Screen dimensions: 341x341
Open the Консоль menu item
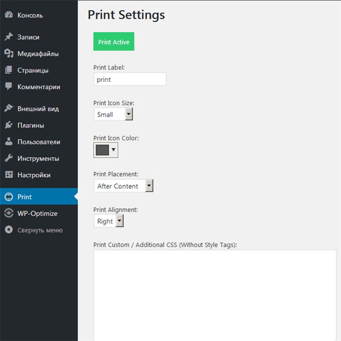30,15
